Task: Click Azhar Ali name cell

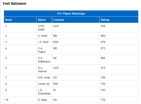Action: [x=44, y=84]
